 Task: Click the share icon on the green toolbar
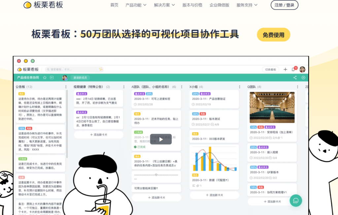coord(295,77)
